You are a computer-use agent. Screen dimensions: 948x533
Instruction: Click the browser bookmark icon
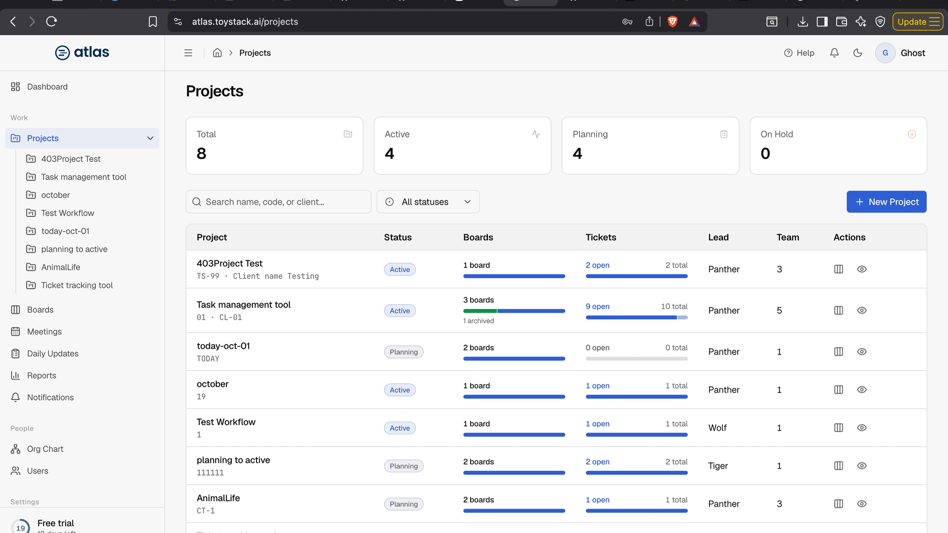pyautogui.click(x=152, y=21)
